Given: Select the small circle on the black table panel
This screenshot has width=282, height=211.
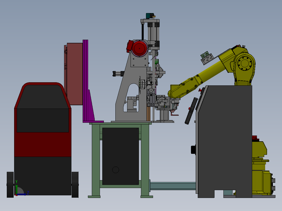Looking at the screenshot, I should 115,170.
